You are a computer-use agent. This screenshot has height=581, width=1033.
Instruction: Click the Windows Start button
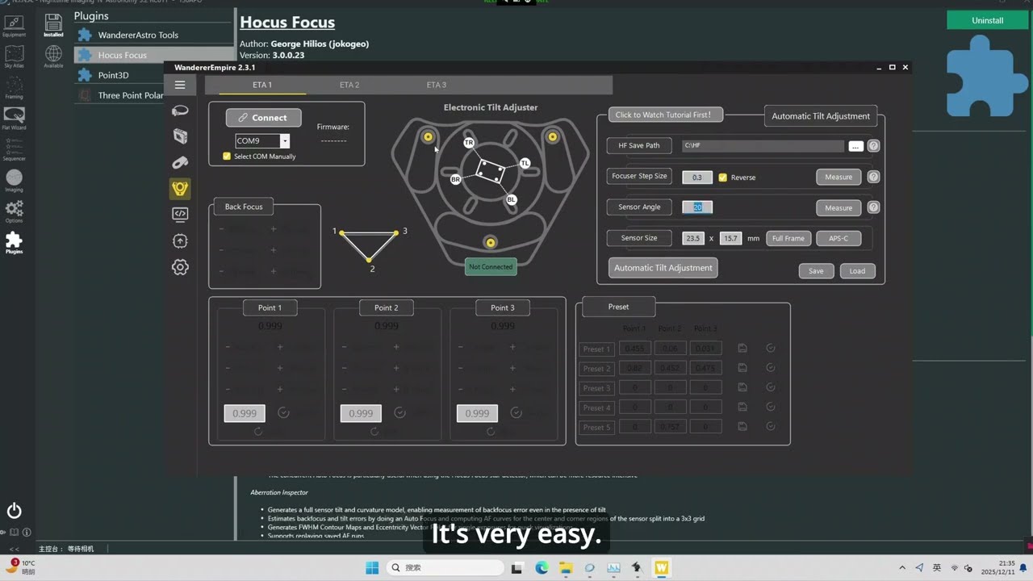tap(372, 567)
